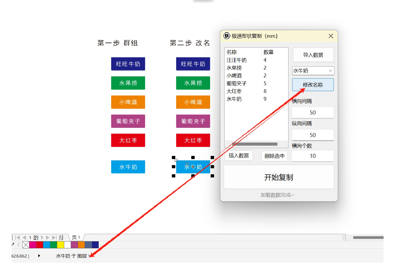
Task: Select the no-fill X swatch
Action: click(26, 245)
